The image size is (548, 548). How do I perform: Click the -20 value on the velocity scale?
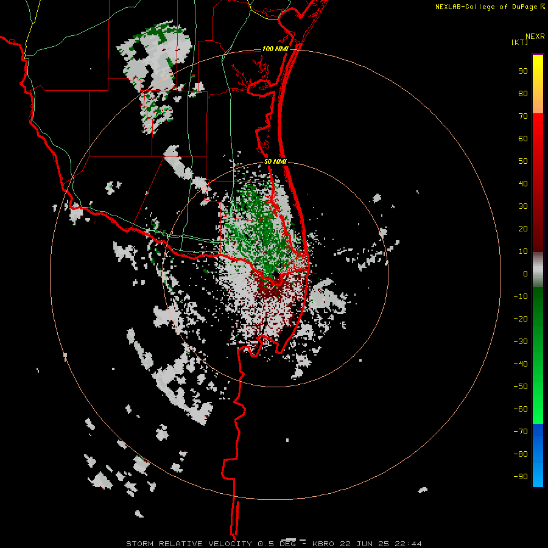(x=521, y=318)
